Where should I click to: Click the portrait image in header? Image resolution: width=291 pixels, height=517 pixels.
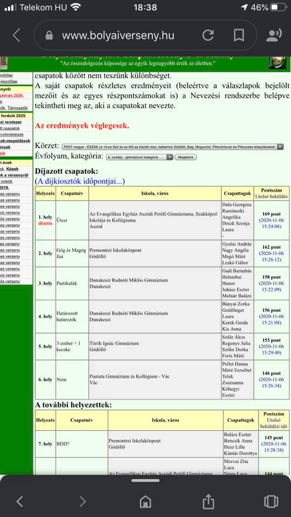[x=277, y=62]
